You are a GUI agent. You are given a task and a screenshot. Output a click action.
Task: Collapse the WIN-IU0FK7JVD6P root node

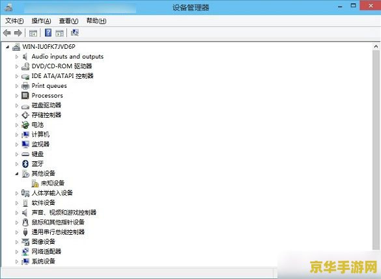(8, 47)
